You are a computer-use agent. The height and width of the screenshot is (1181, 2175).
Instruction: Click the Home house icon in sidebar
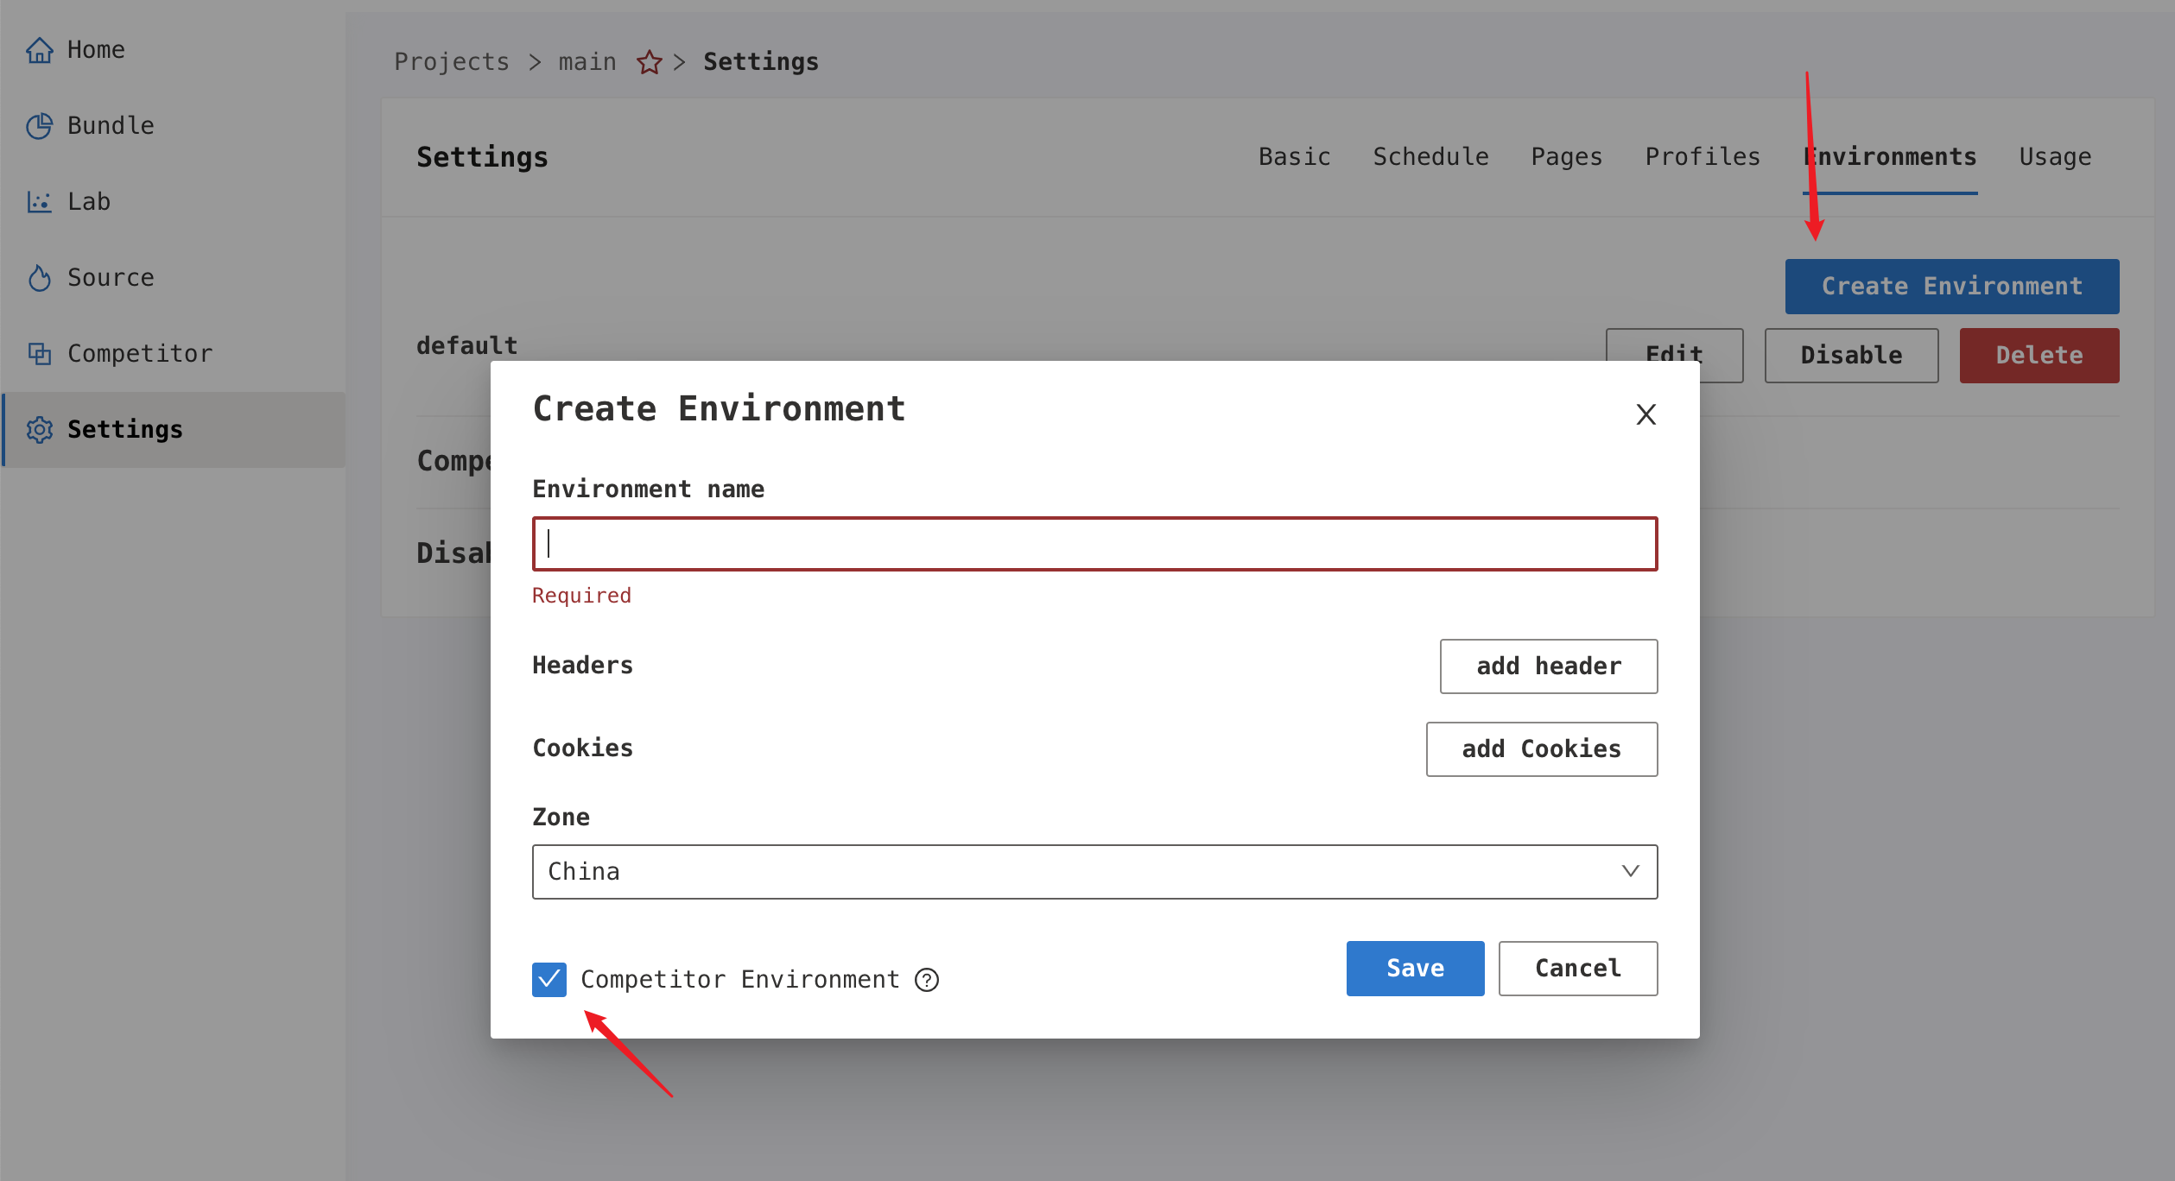40,50
